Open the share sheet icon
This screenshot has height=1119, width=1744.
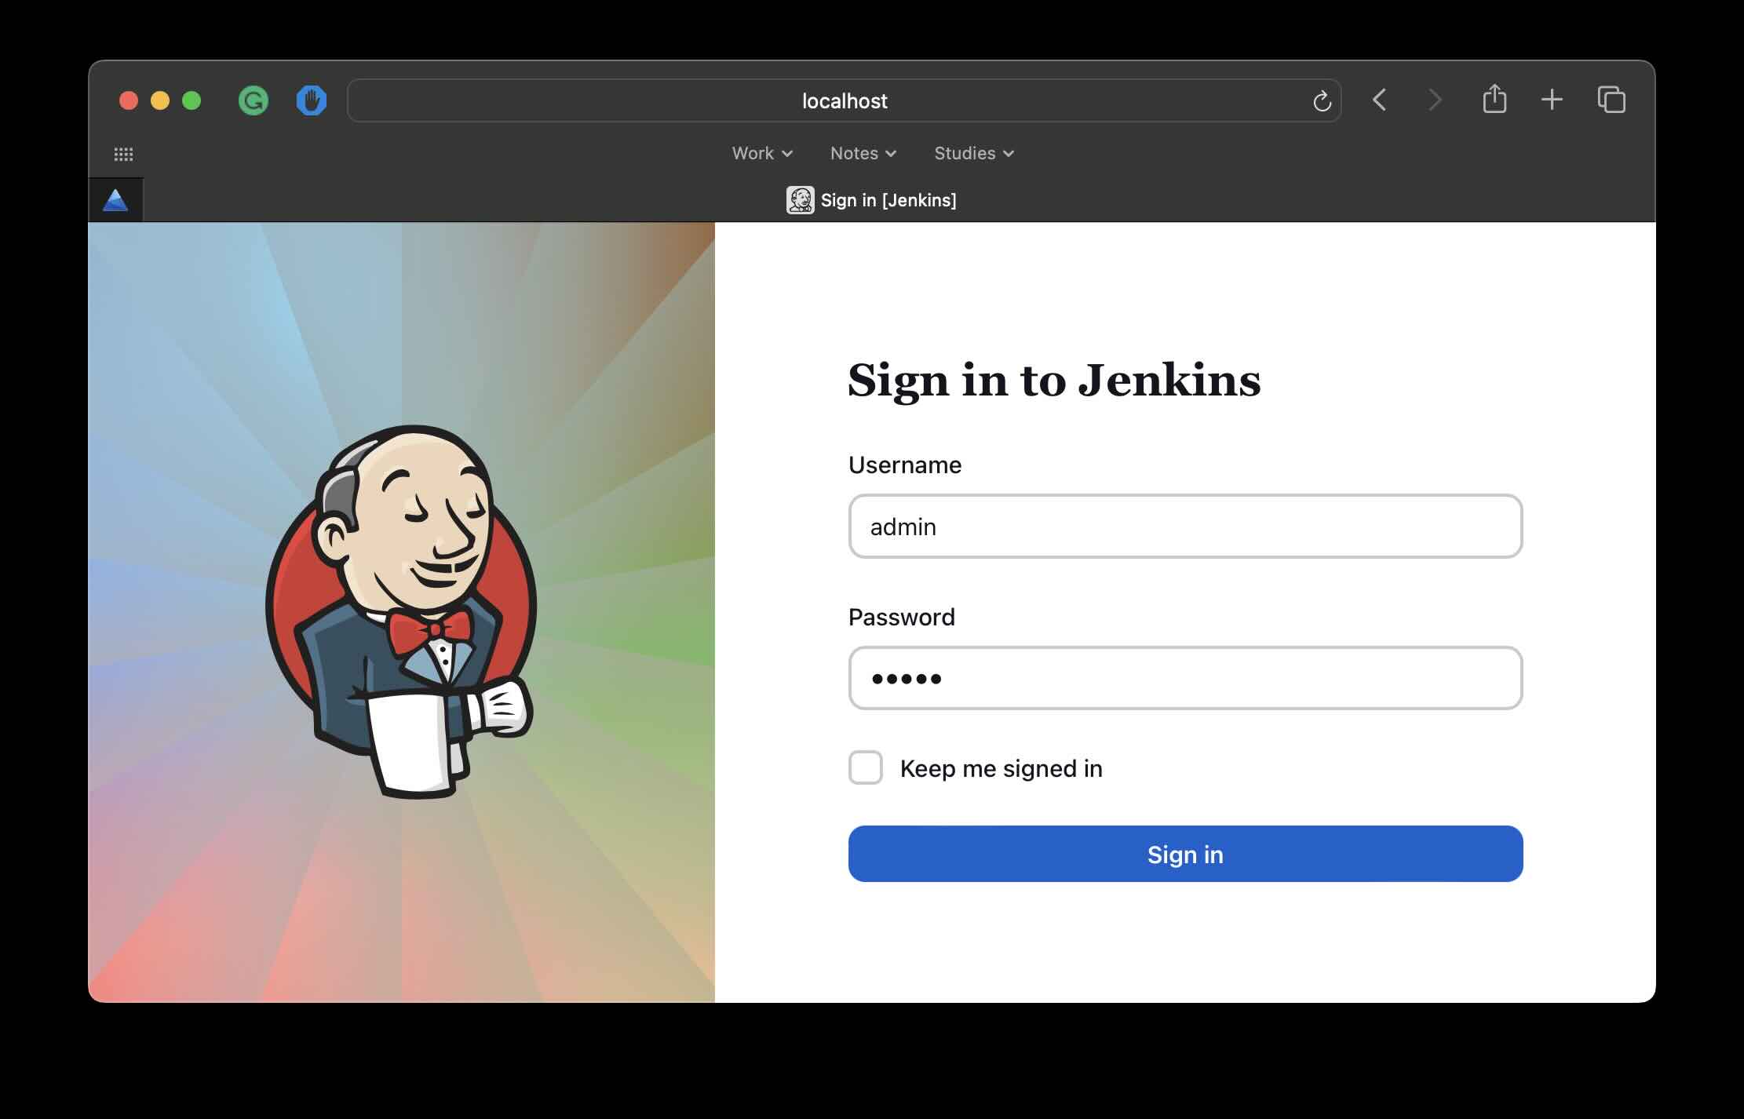[x=1494, y=100]
